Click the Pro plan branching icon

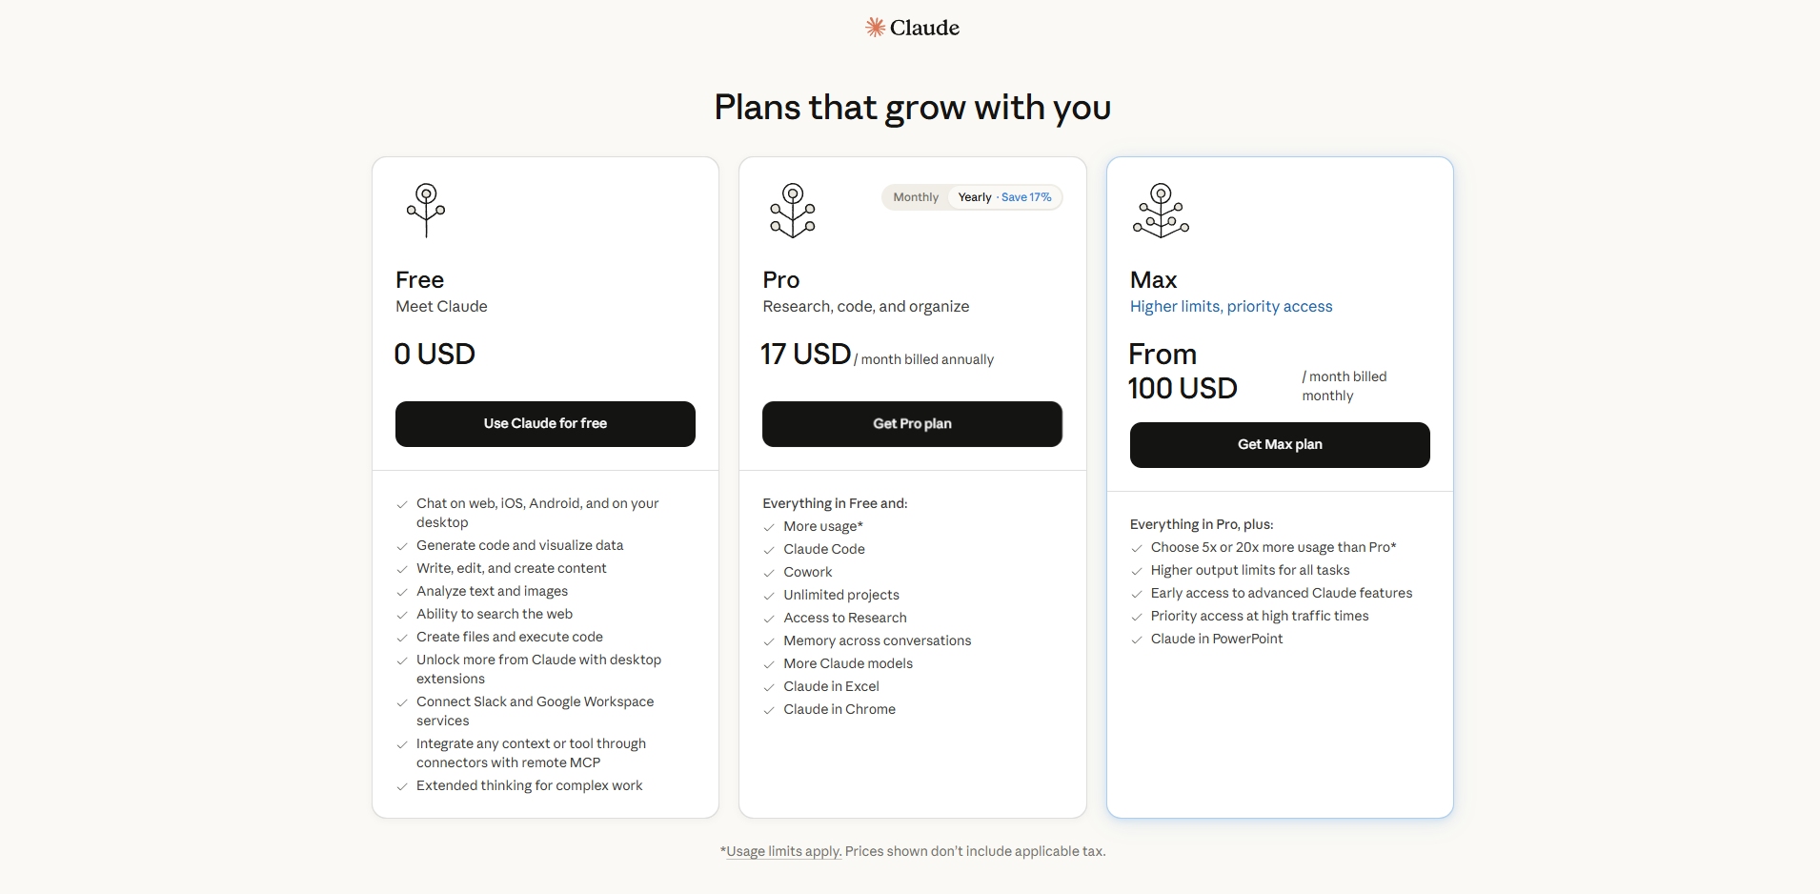click(x=793, y=210)
